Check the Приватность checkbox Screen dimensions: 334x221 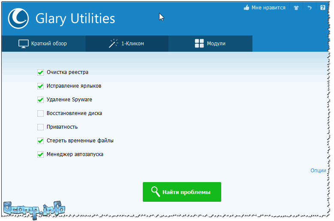(40, 127)
